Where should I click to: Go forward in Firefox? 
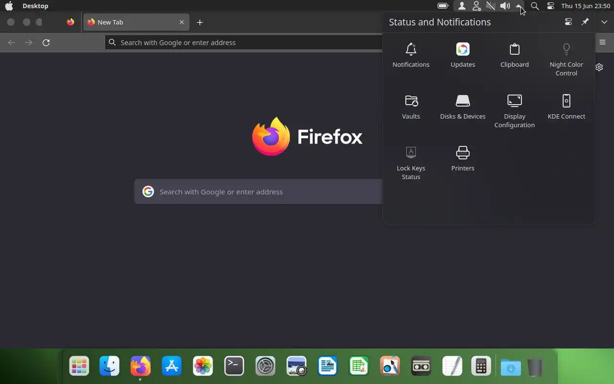[x=29, y=42]
